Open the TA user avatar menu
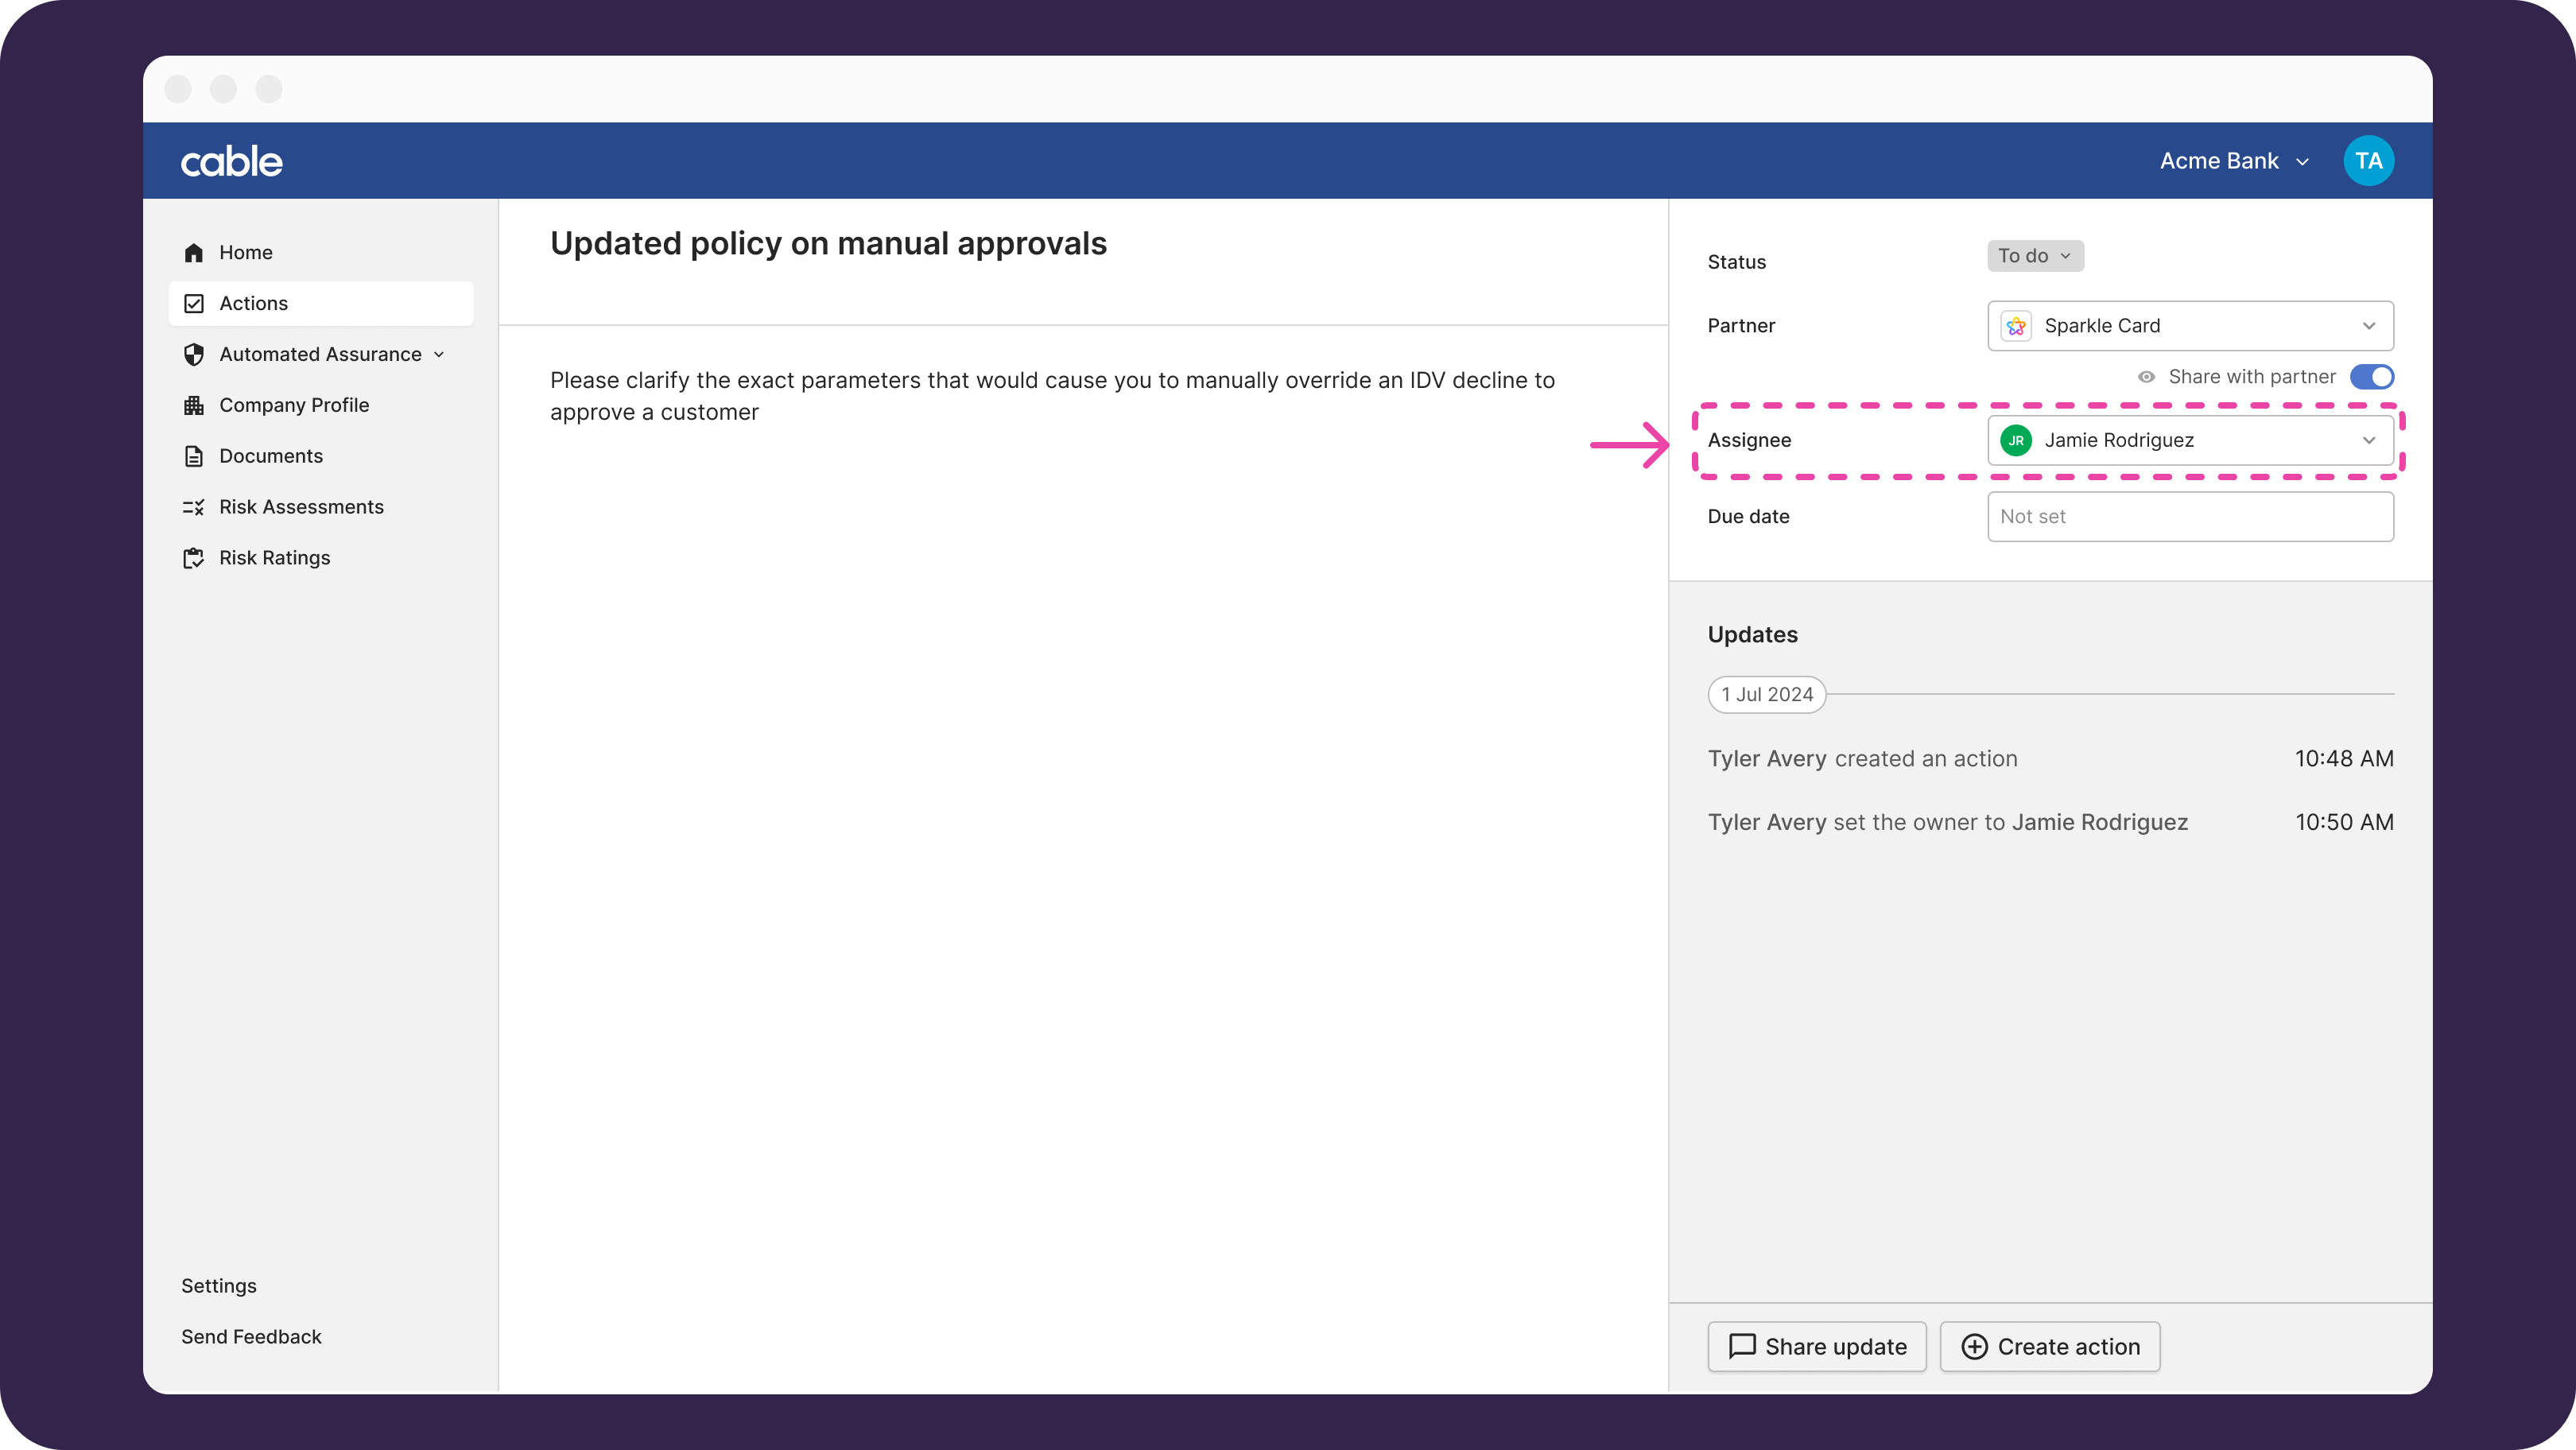2576x1450 pixels. click(2367, 161)
